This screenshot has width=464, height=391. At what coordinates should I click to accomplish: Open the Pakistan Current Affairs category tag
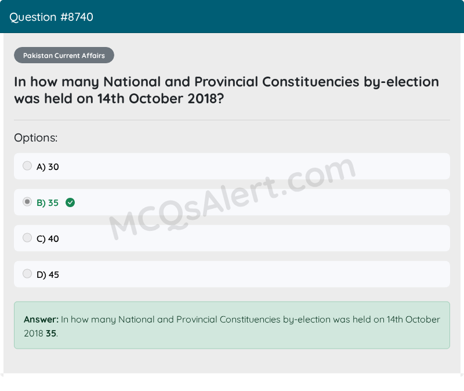point(64,55)
